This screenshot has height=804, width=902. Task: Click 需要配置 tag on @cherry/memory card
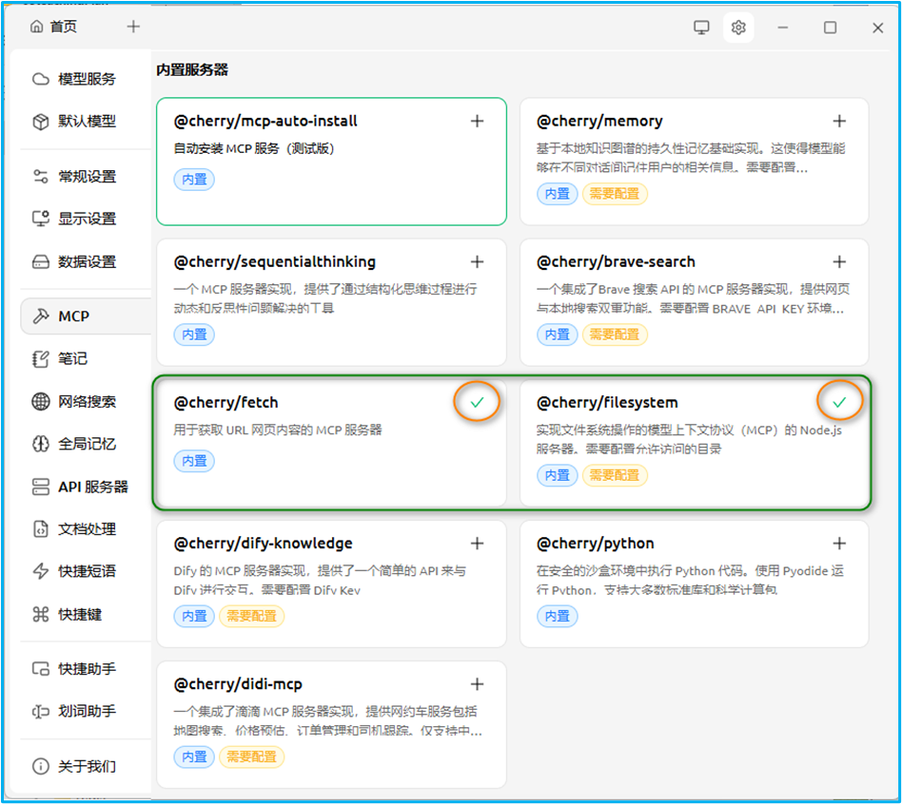click(x=615, y=194)
